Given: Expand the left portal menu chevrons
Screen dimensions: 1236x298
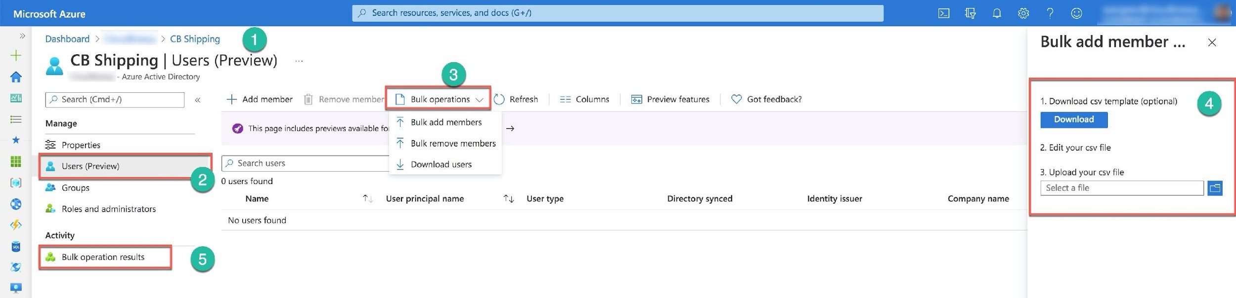Looking at the screenshot, I should [22, 36].
